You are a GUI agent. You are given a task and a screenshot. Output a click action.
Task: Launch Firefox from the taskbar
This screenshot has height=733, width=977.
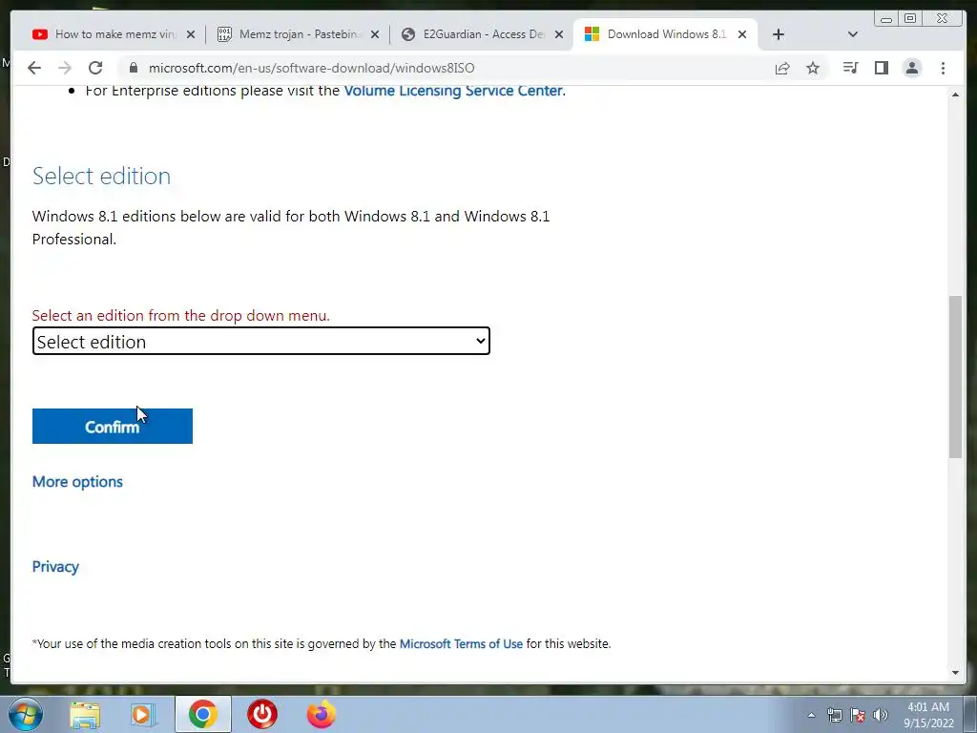[x=321, y=714]
